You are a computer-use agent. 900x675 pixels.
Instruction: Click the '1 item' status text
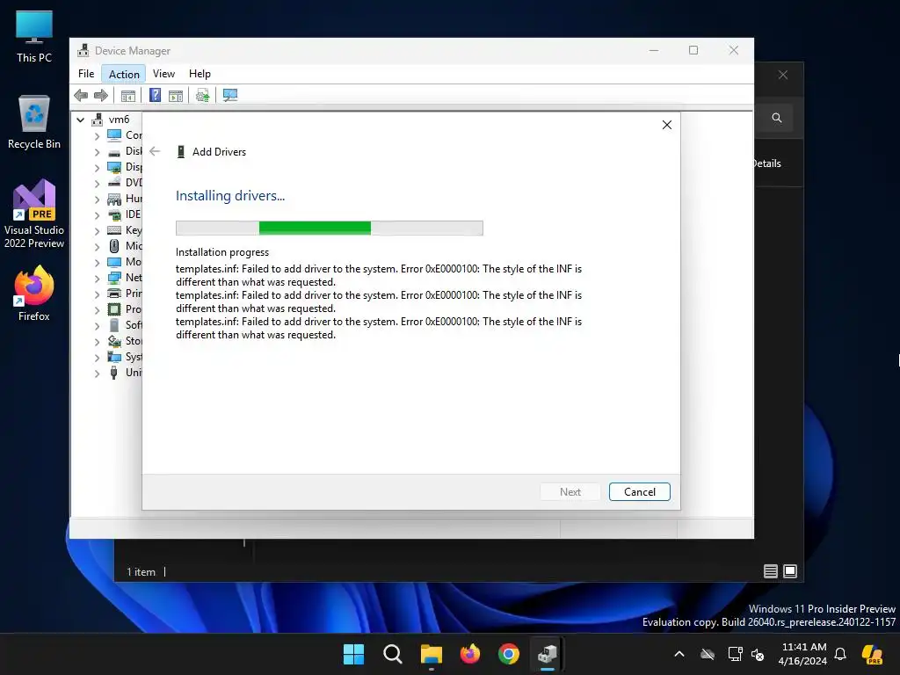142,571
